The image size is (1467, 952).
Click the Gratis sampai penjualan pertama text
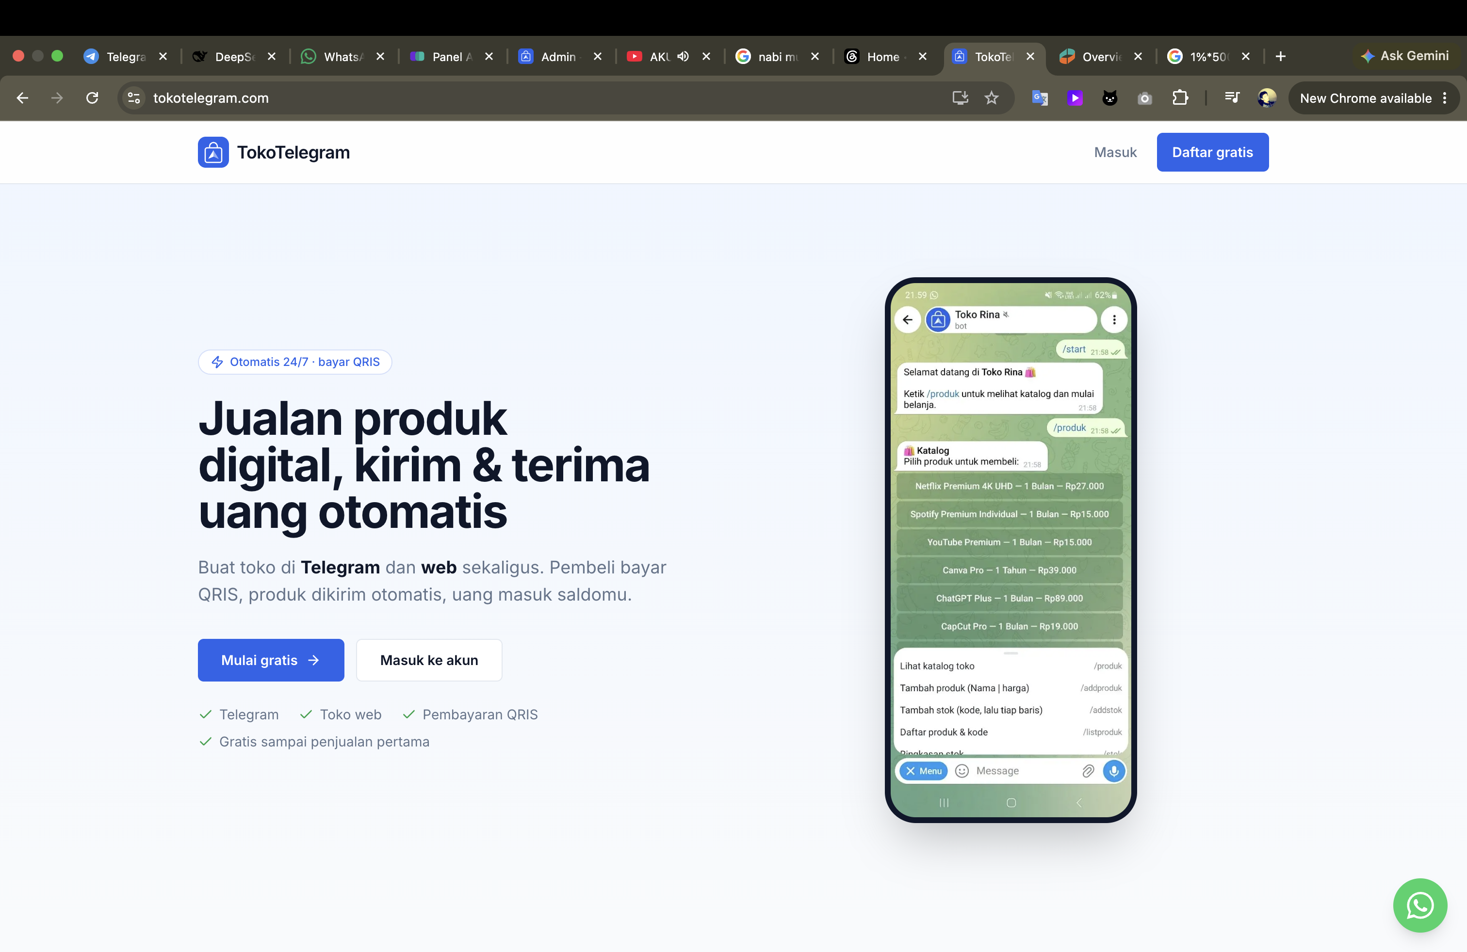point(324,742)
